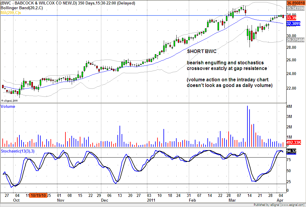This screenshot has height=207, width=306.
Task: Click the bearish engulfing annotation line
Action: coord(225,63)
